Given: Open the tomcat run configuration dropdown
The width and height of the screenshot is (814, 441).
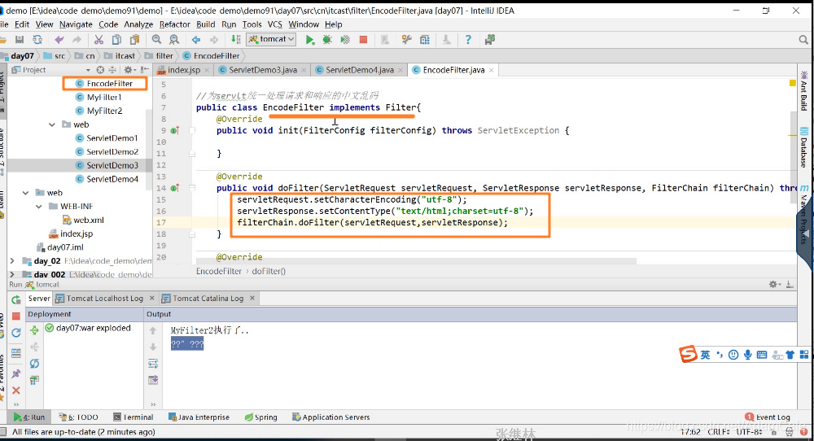Looking at the screenshot, I should (x=272, y=39).
